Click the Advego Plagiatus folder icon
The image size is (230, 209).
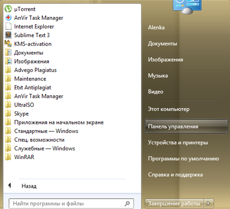[x=8, y=70]
